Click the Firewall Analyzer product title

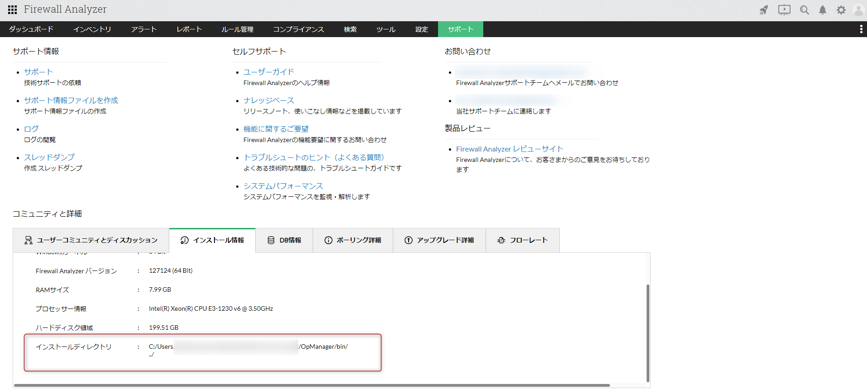point(65,9)
